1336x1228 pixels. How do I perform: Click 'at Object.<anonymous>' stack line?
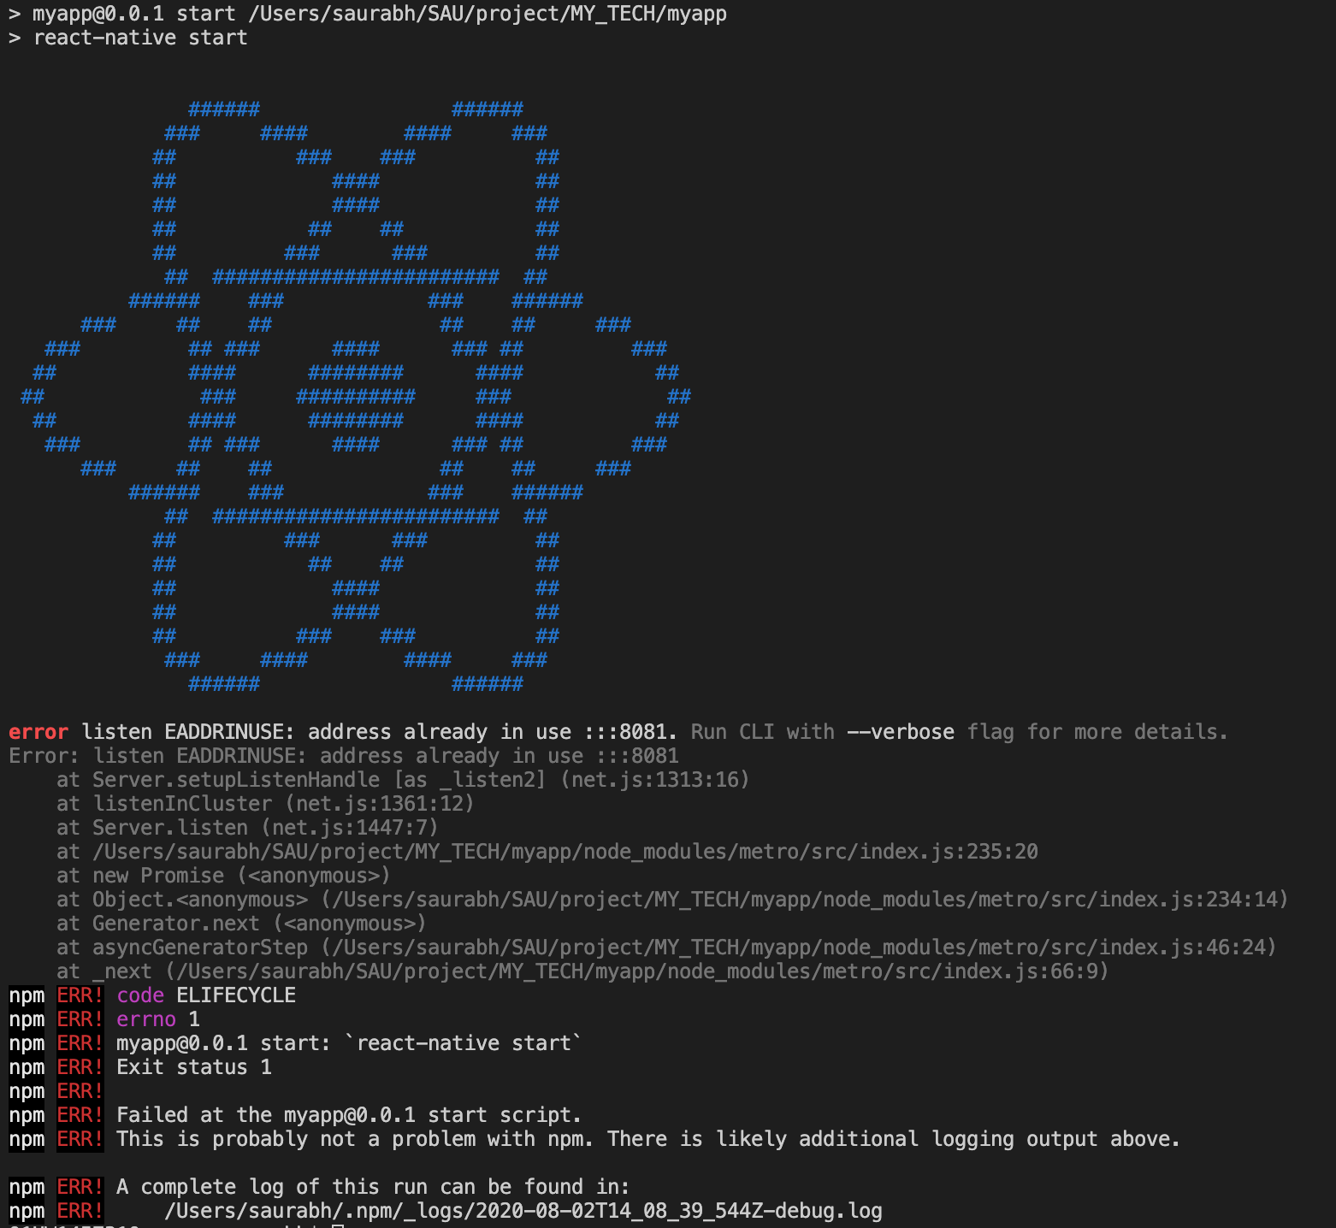tap(672, 900)
